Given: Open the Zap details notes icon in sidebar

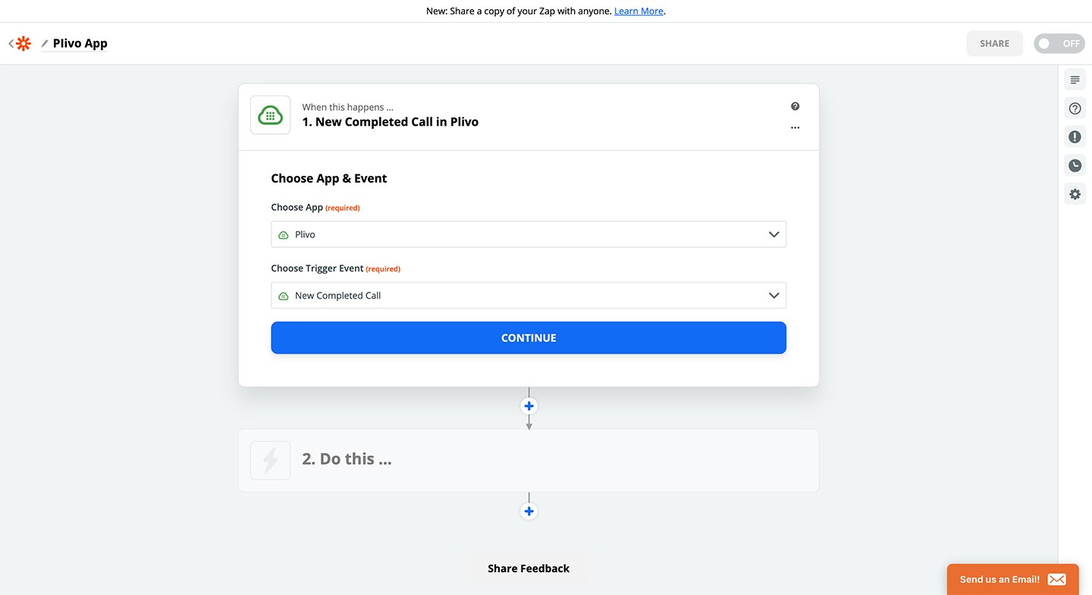Looking at the screenshot, I should [1075, 80].
